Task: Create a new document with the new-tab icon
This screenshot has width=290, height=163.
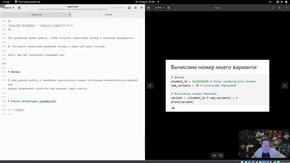Action: pyautogui.click(x=19, y=8)
